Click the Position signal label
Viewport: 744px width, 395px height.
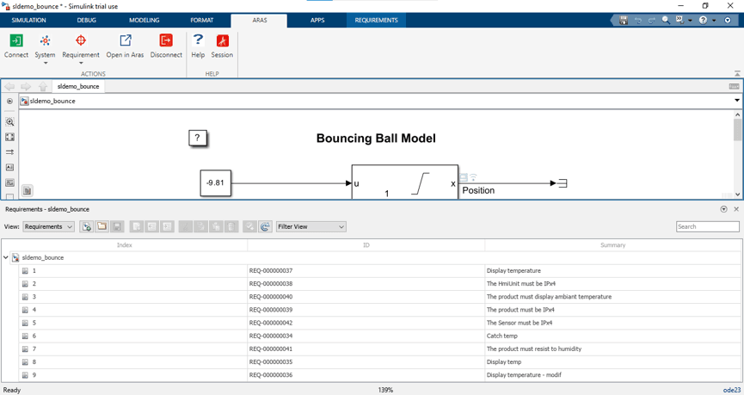478,190
